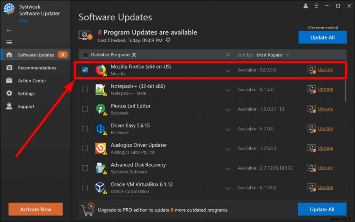Viewport: 355px width, 222px height.
Task: Go back with the left arrow
Action: (9, 30)
